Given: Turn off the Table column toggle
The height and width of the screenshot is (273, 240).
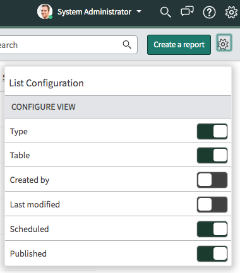Looking at the screenshot, I should [212, 155].
